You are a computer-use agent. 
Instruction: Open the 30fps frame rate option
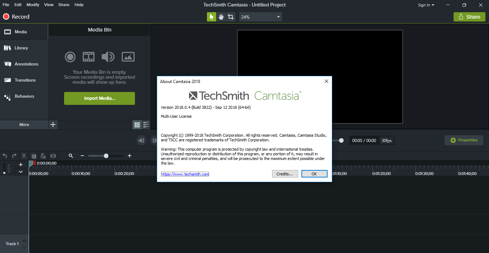click(x=386, y=141)
